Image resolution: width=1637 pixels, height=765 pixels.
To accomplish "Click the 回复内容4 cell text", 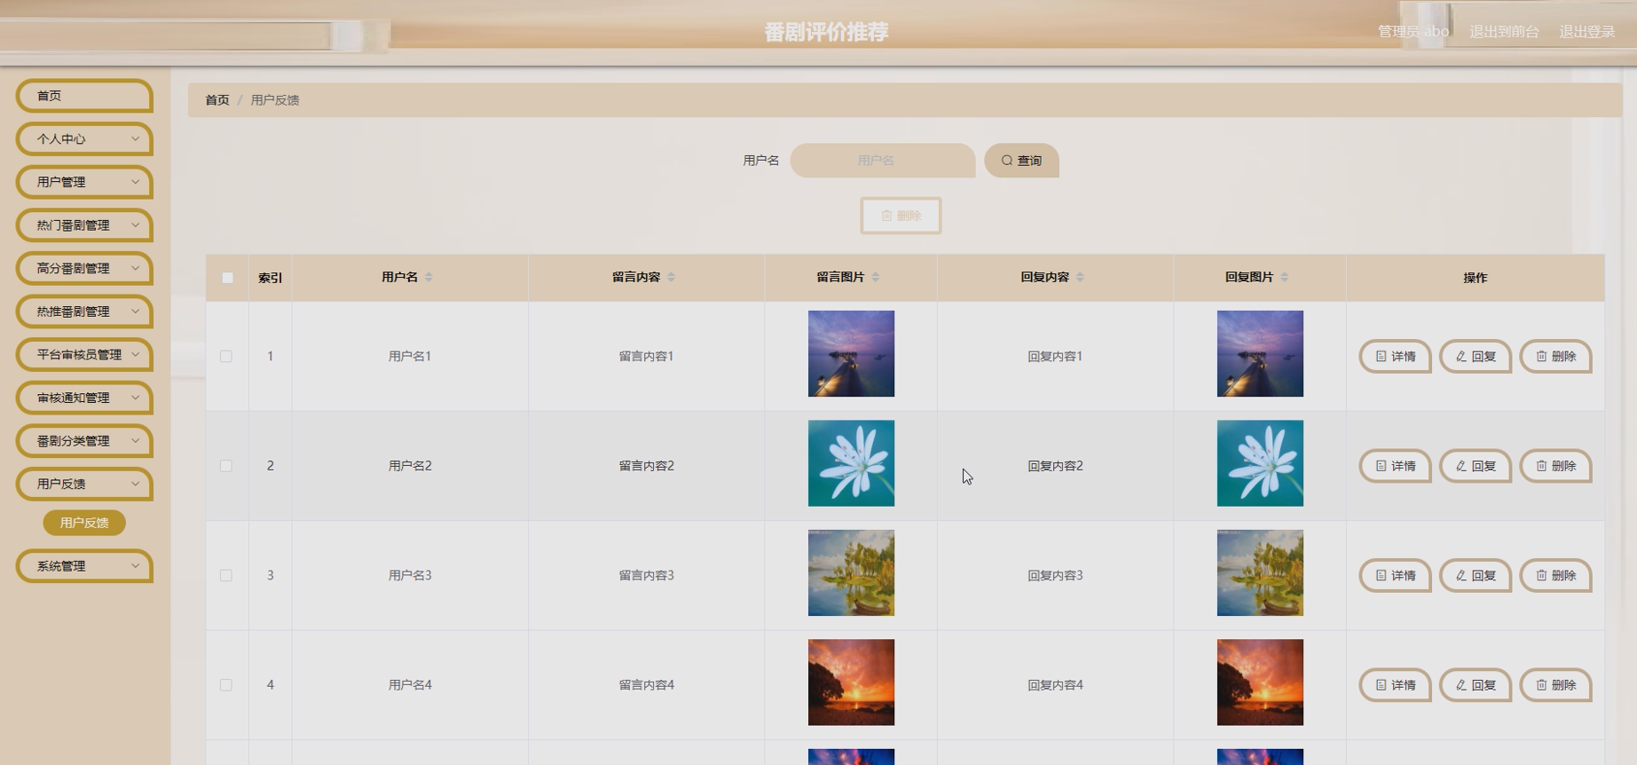I will pos(1055,685).
